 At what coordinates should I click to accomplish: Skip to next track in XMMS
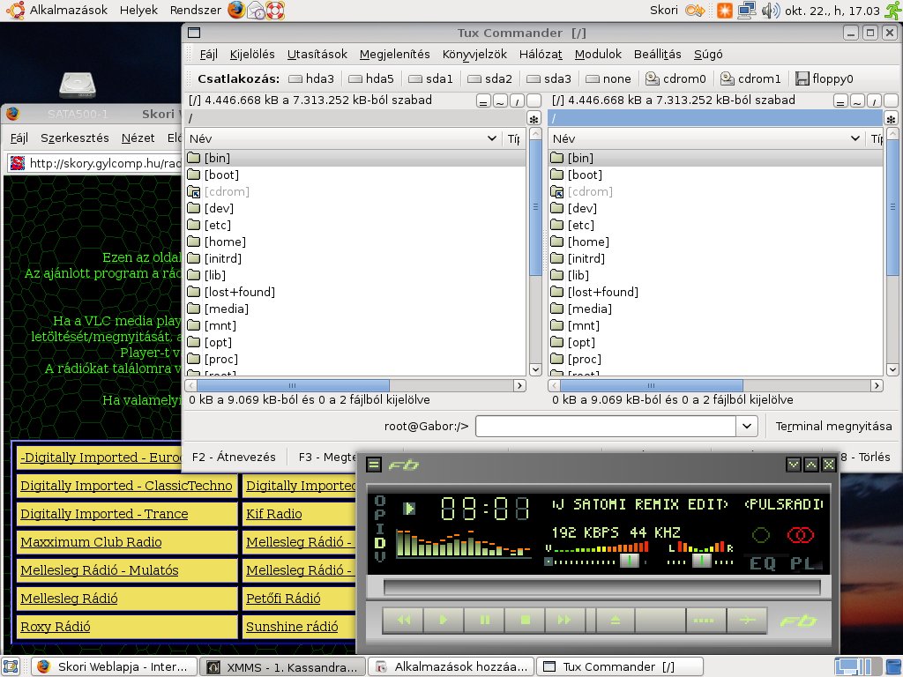(x=564, y=621)
